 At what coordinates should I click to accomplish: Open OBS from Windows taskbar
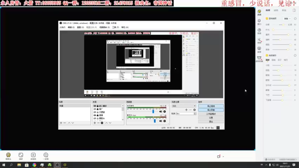tap(57, 165)
